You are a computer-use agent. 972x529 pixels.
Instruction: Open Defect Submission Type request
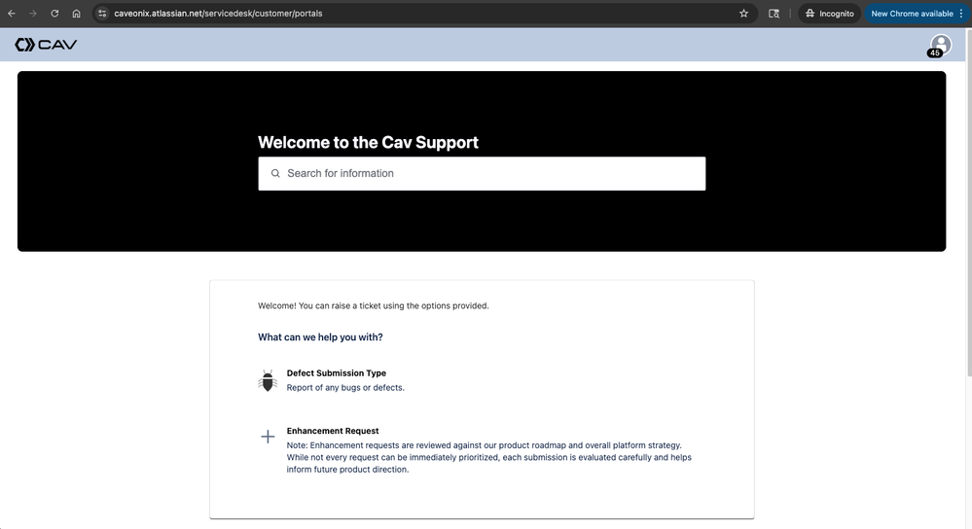pos(336,372)
